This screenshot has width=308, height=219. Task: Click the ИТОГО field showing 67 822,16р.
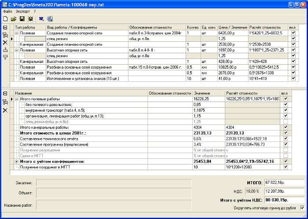(285, 182)
